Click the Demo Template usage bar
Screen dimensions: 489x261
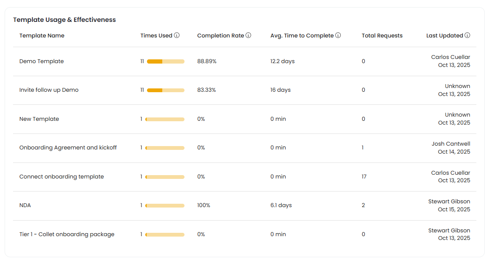coord(166,61)
